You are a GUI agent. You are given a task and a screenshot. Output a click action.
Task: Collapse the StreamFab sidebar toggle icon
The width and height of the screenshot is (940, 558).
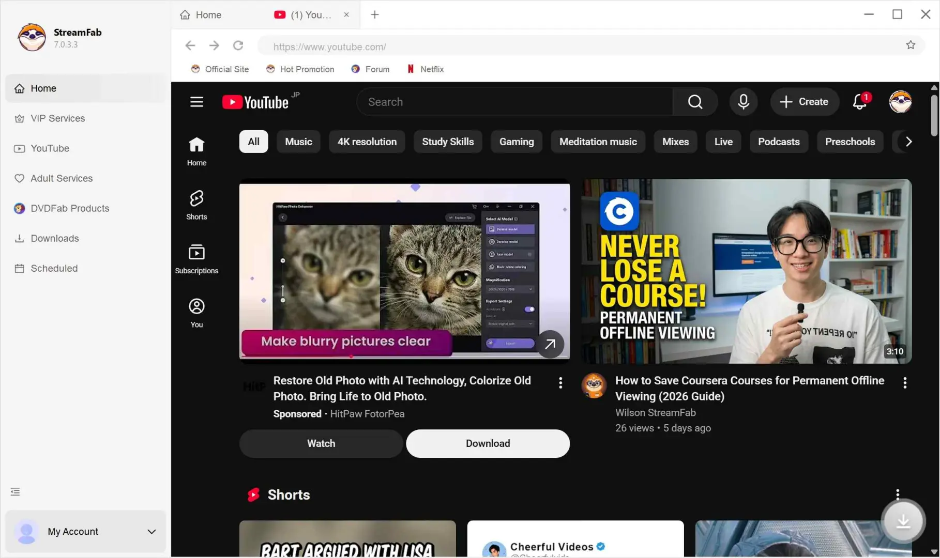16,491
